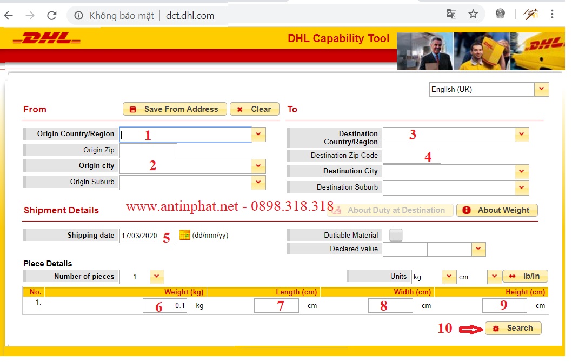Click the browser back arrow

click(x=9, y=15)
